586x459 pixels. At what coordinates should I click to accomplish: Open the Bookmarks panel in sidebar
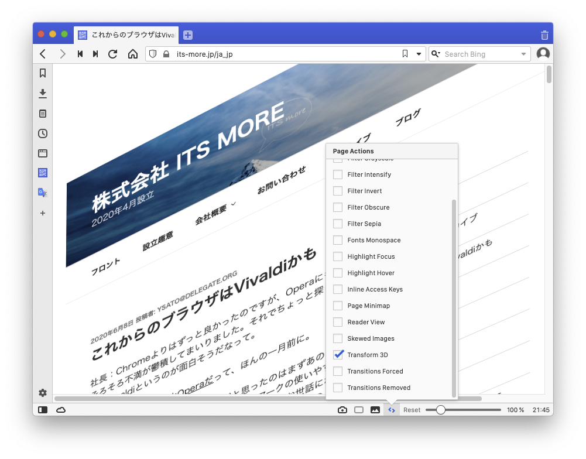[43, 73]
